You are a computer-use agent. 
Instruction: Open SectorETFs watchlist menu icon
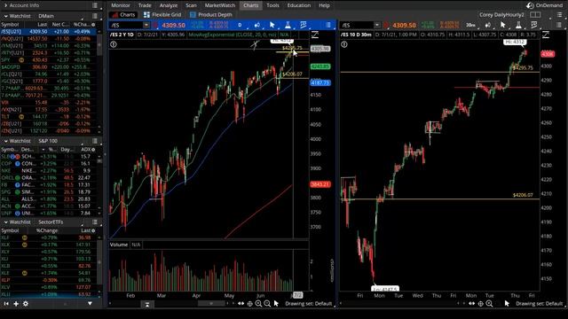pos(95,222)
